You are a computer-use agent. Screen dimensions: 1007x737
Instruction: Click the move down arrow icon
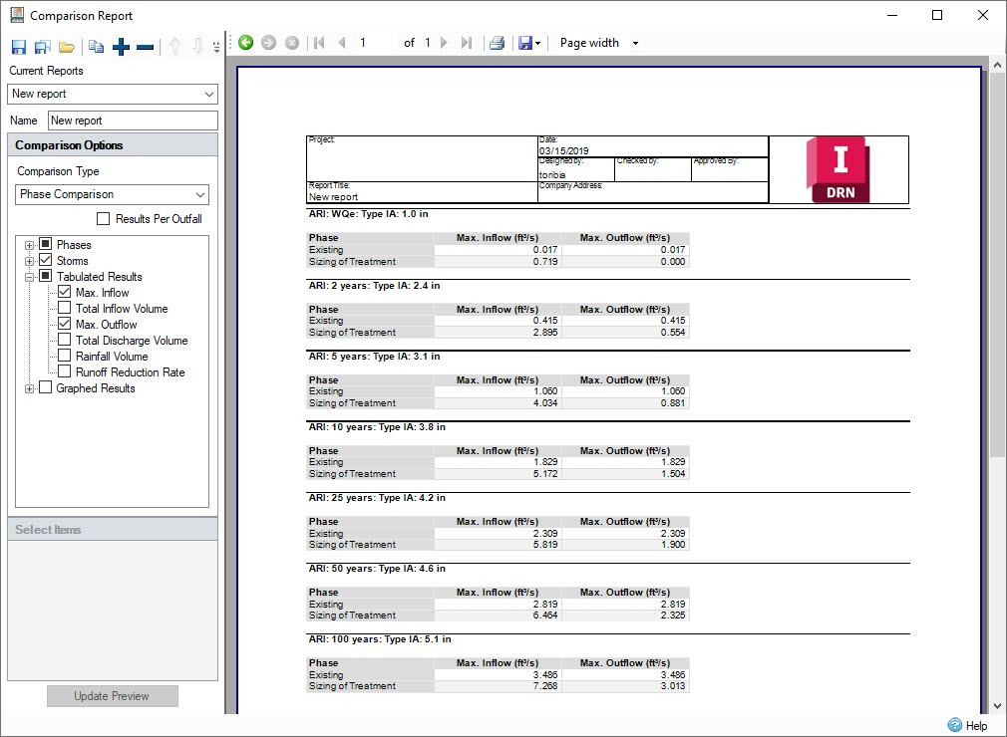[198, 46]
